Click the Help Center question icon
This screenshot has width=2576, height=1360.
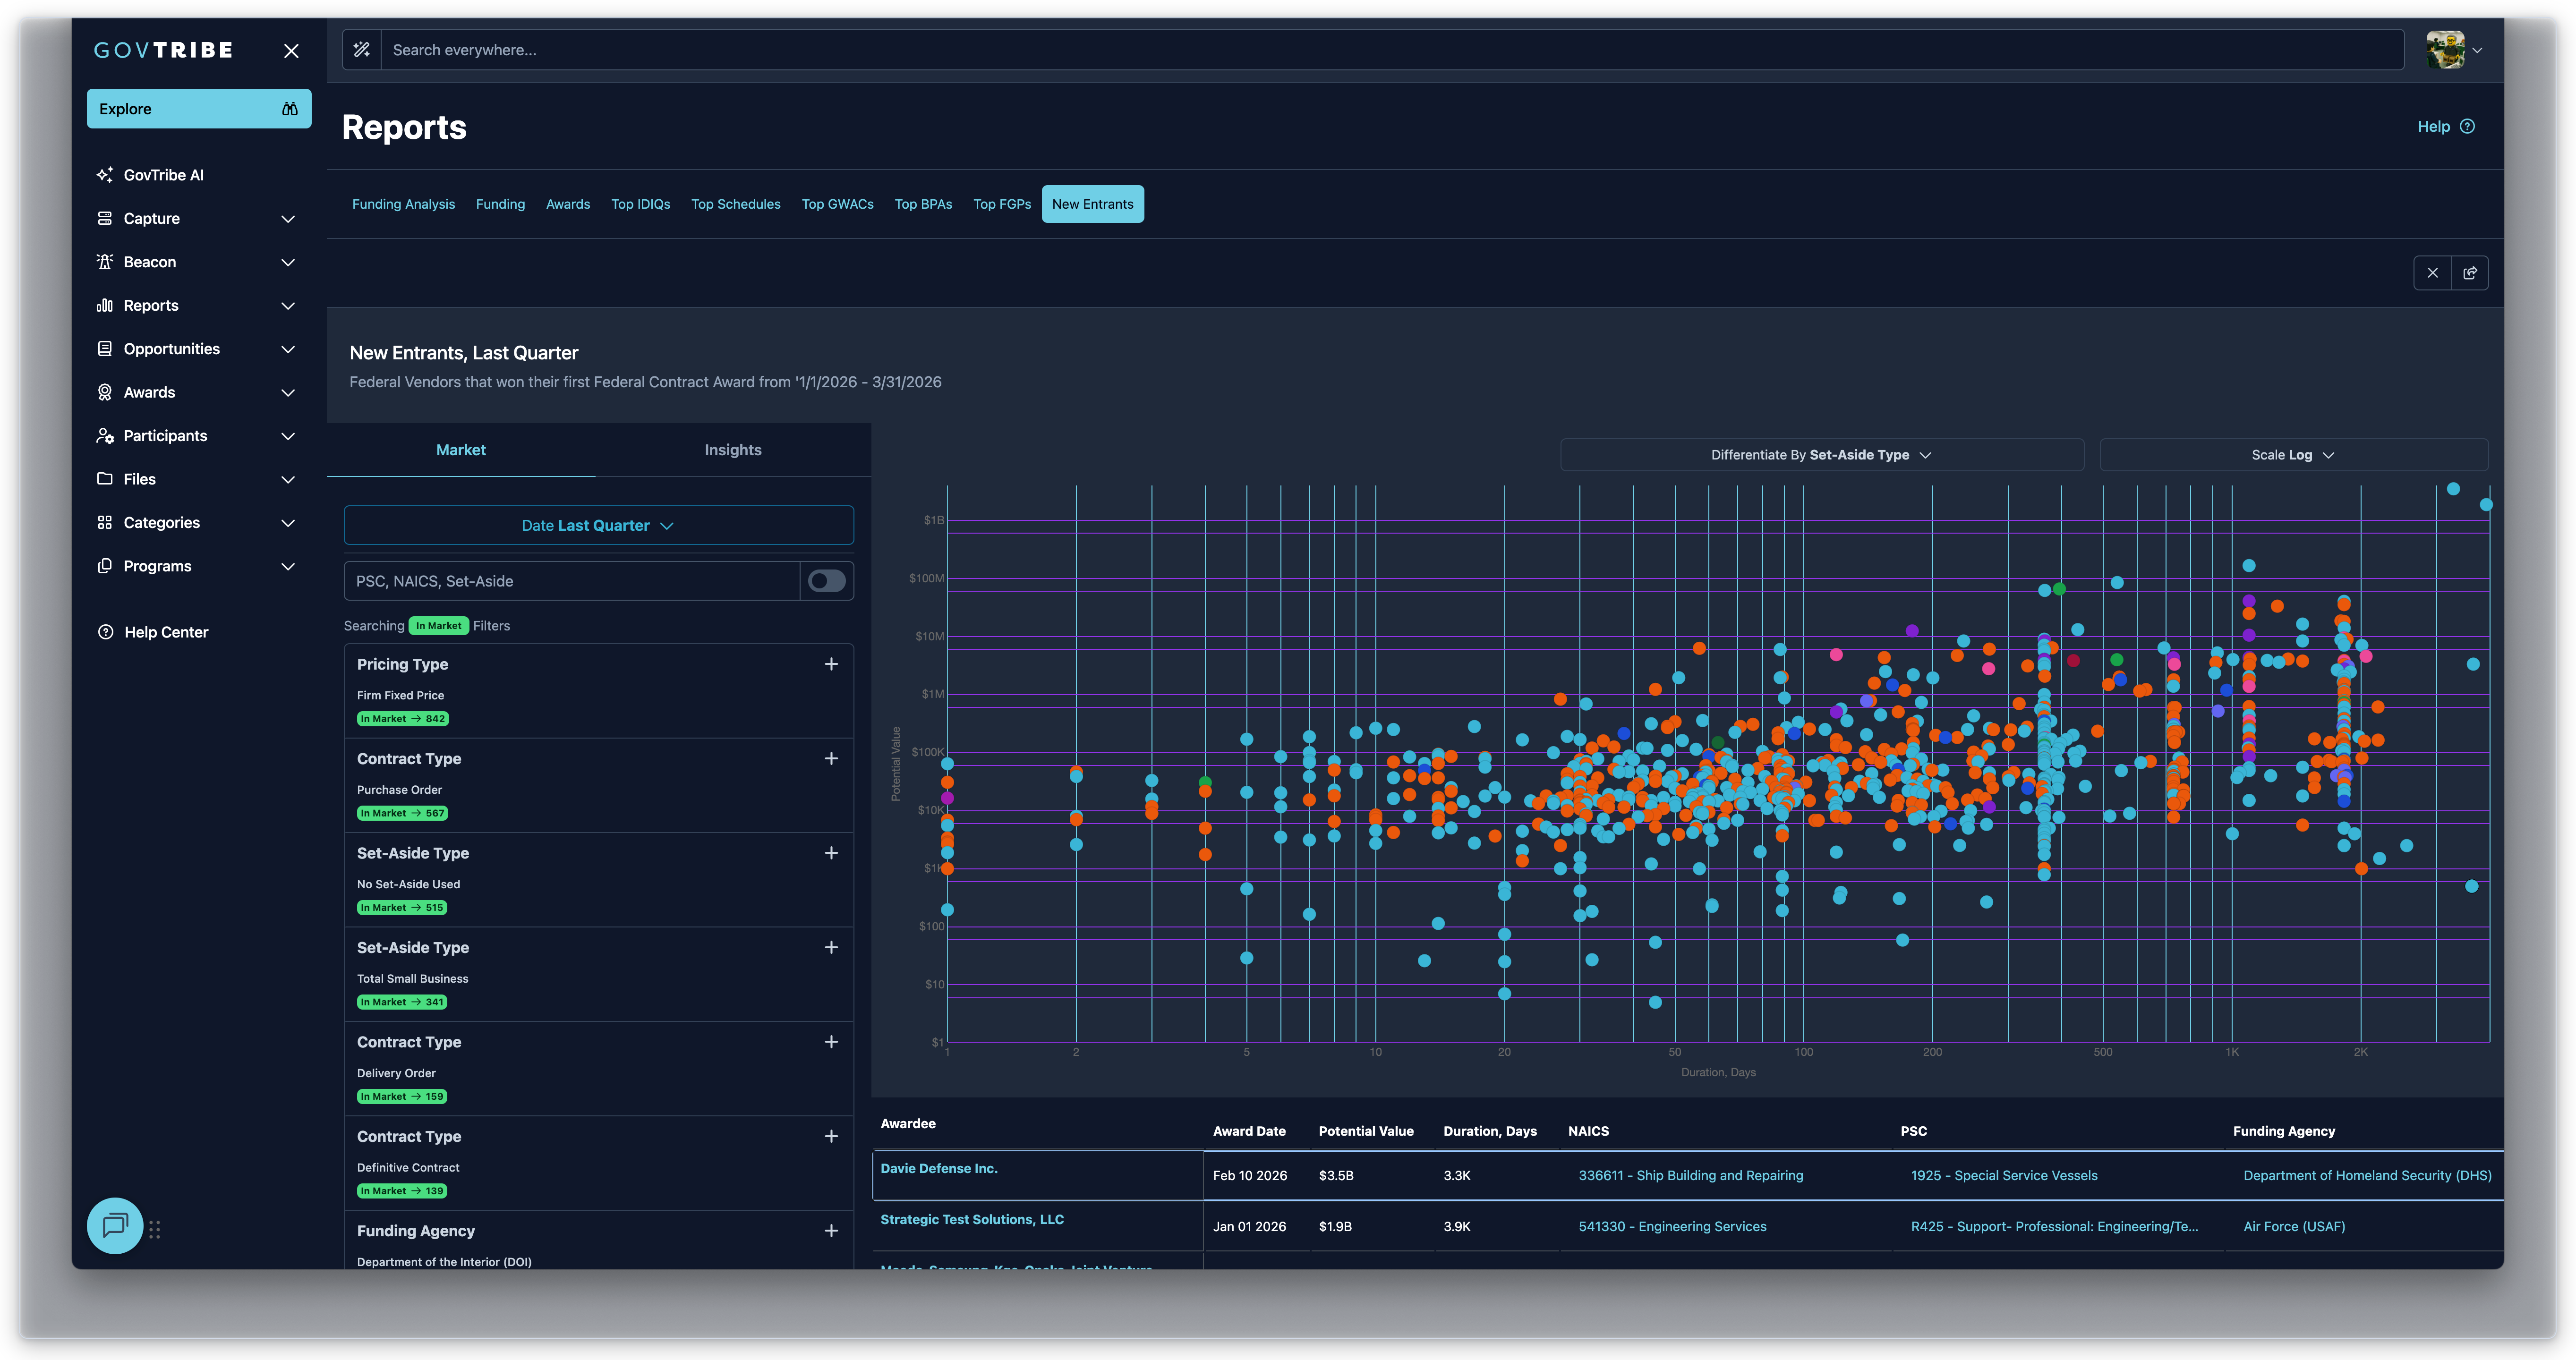[x=105, y=632]
